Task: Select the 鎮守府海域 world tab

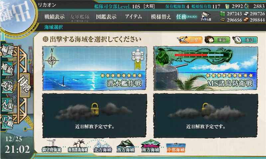Action: 52,146
